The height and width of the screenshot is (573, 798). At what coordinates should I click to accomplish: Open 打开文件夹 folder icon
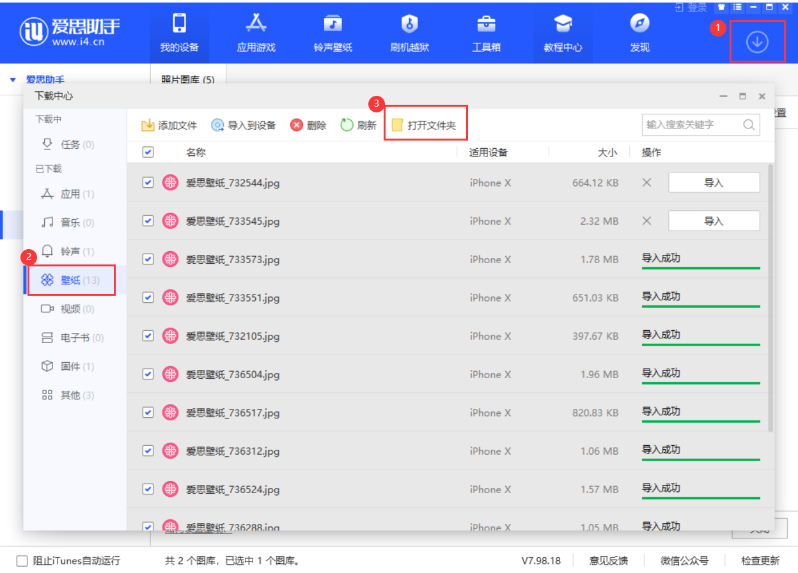point(398,125)
